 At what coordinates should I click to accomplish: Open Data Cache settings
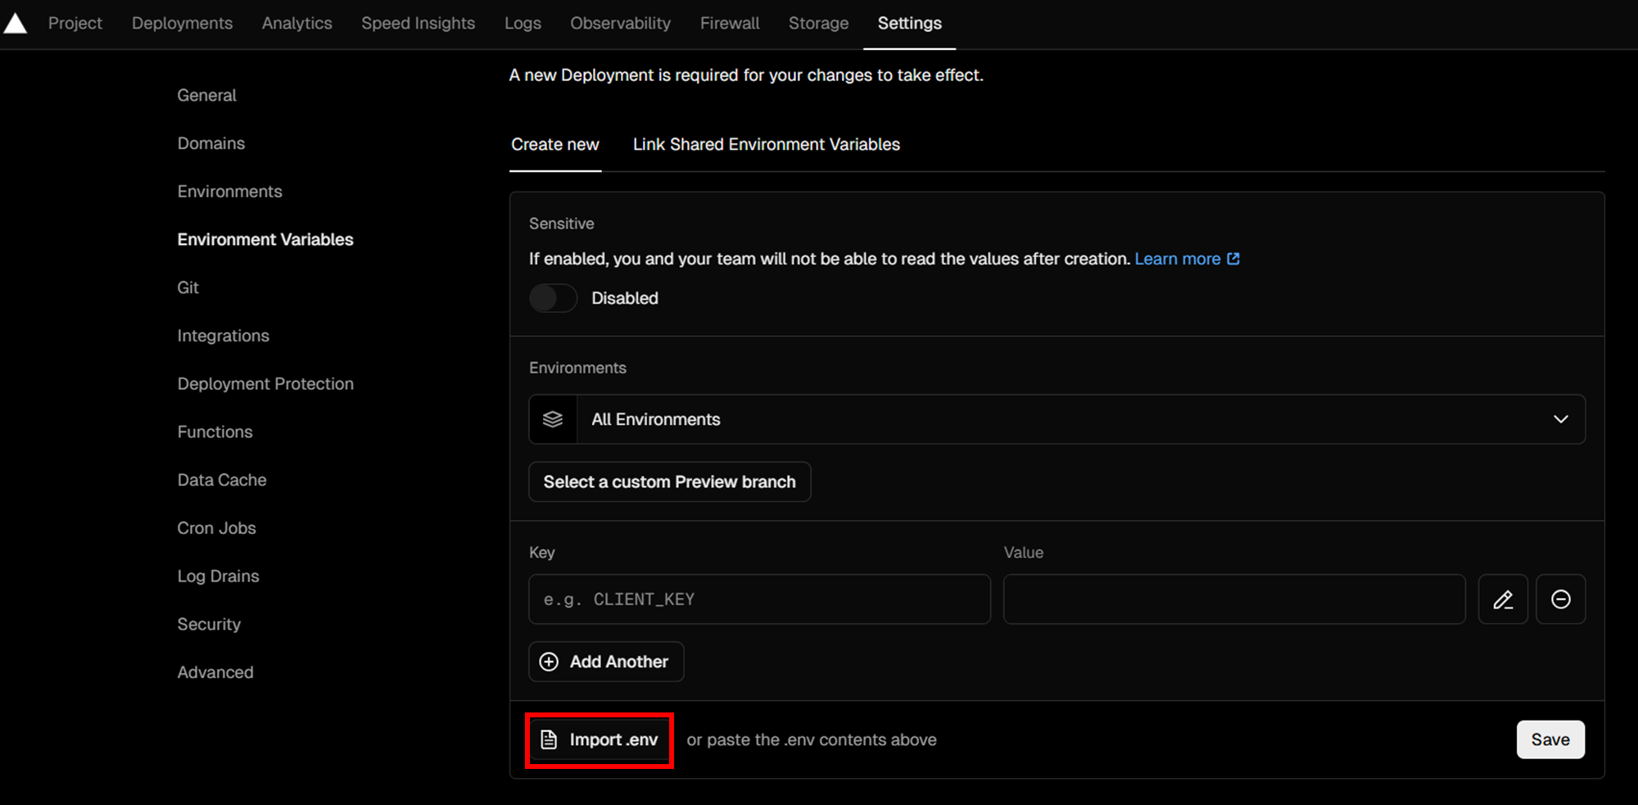pos(222,480)
